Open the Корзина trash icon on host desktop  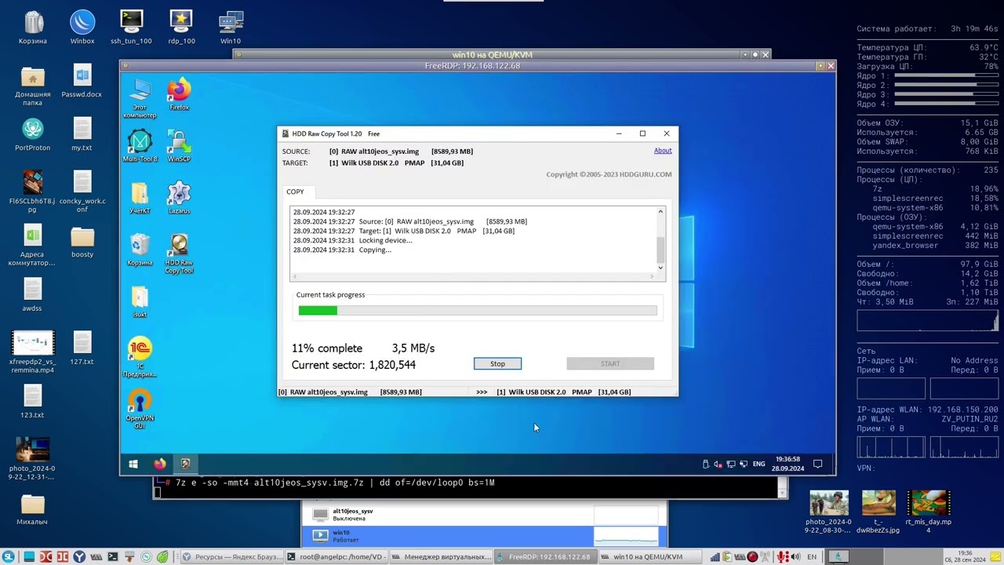pos(33,27)
